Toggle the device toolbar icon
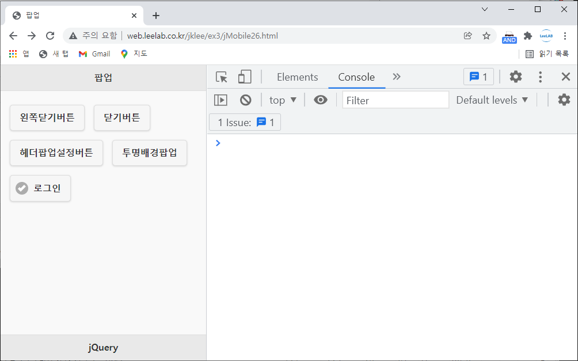 coord(245,77)
